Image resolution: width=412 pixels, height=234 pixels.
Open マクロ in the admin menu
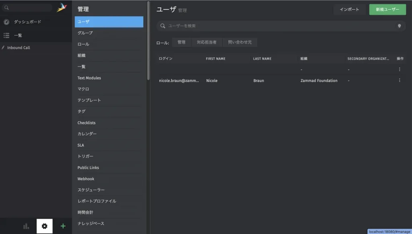coord(109,89)
